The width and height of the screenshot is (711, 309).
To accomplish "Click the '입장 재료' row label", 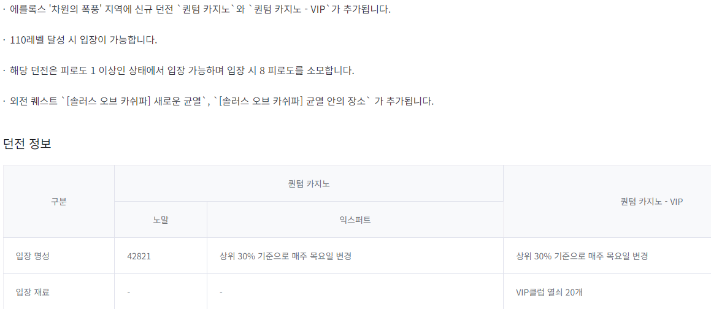I will coord(33,292).
